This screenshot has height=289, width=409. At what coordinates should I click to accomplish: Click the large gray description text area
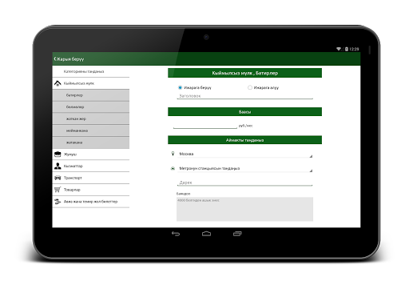point(245,209)
